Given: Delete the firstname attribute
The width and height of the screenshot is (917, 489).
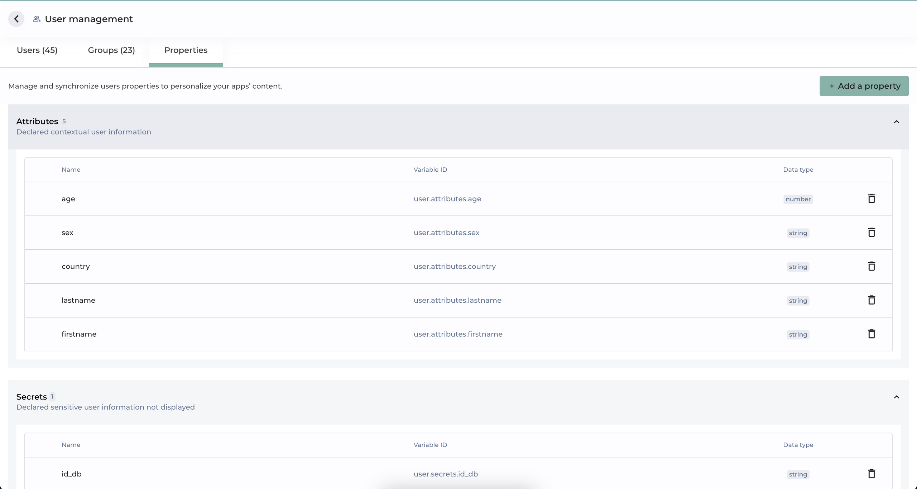Looking at the screenshot, I should click(x=871, y=334).
